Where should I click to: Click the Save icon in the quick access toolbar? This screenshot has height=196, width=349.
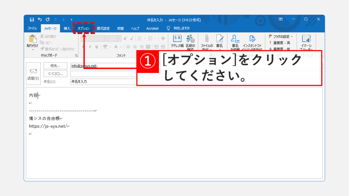point(32,19)
